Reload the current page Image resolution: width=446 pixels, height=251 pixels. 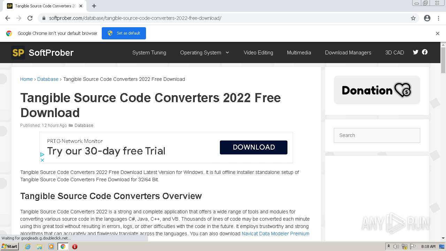(x=30, y=18)
